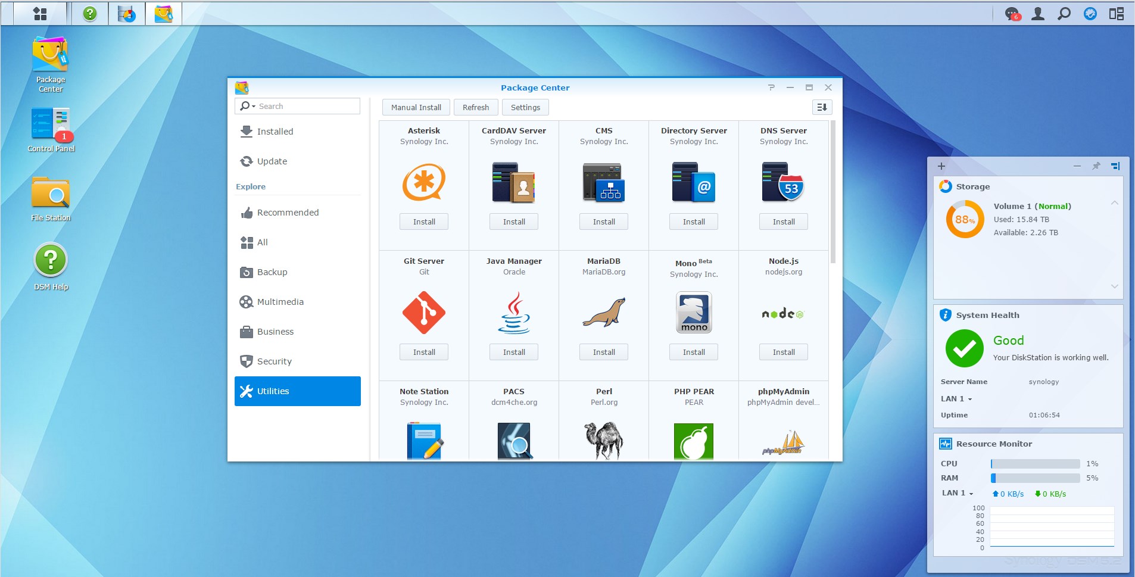Install the Node.js package
Screen dimensions: 1135x577
[783, 352]
